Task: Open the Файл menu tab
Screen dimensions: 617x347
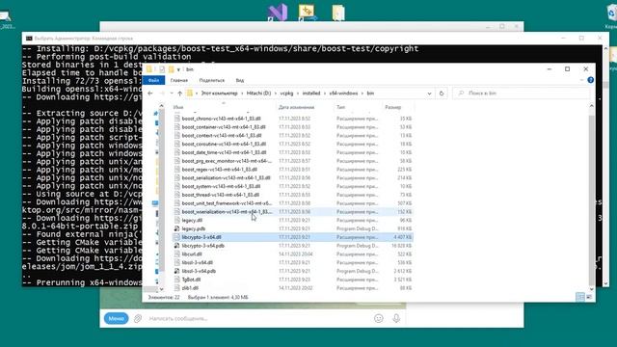Action: tap(153, 80)
